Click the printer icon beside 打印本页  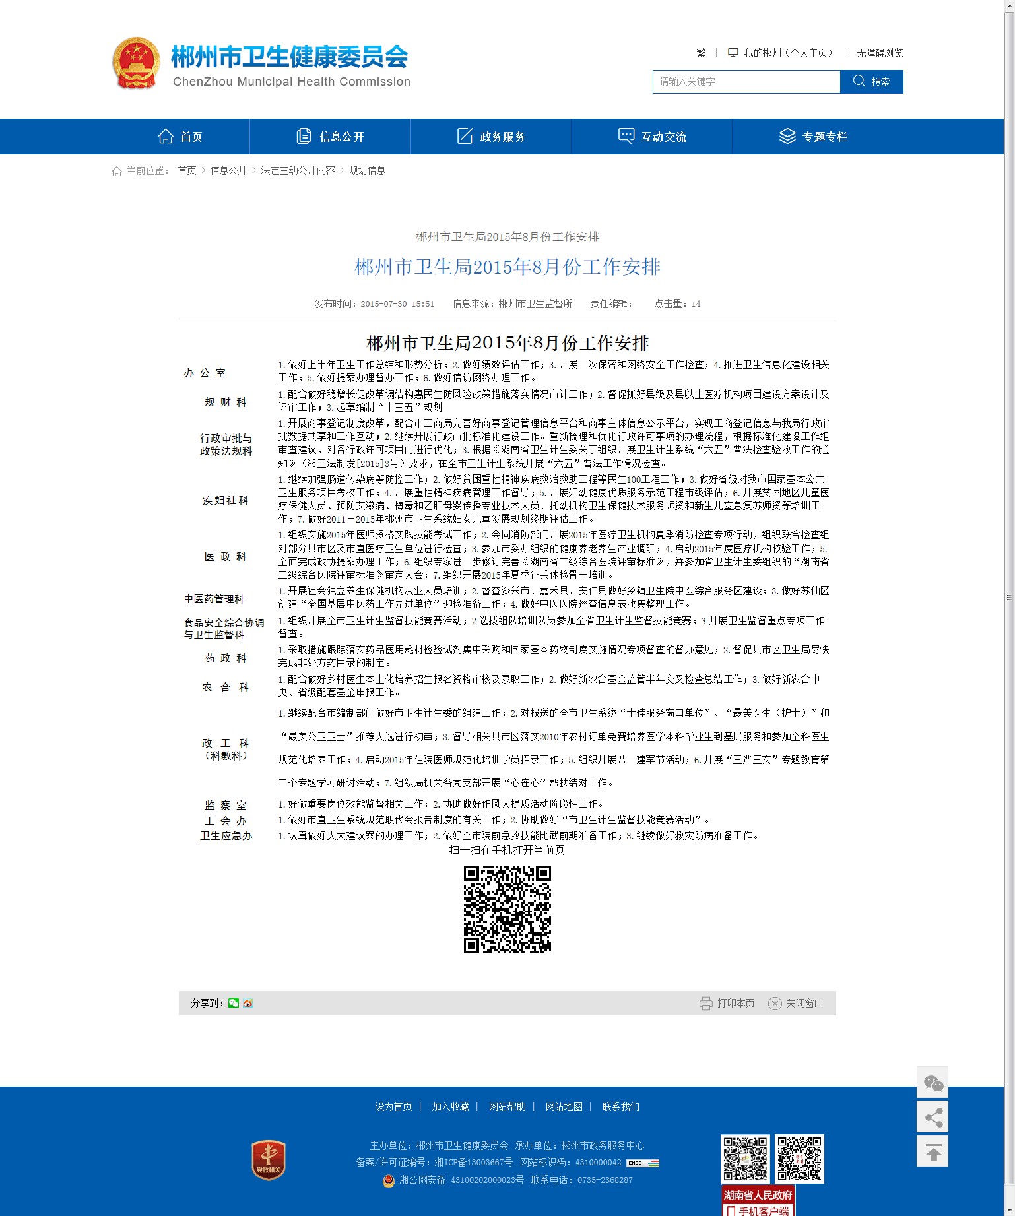pos(706,1004)
